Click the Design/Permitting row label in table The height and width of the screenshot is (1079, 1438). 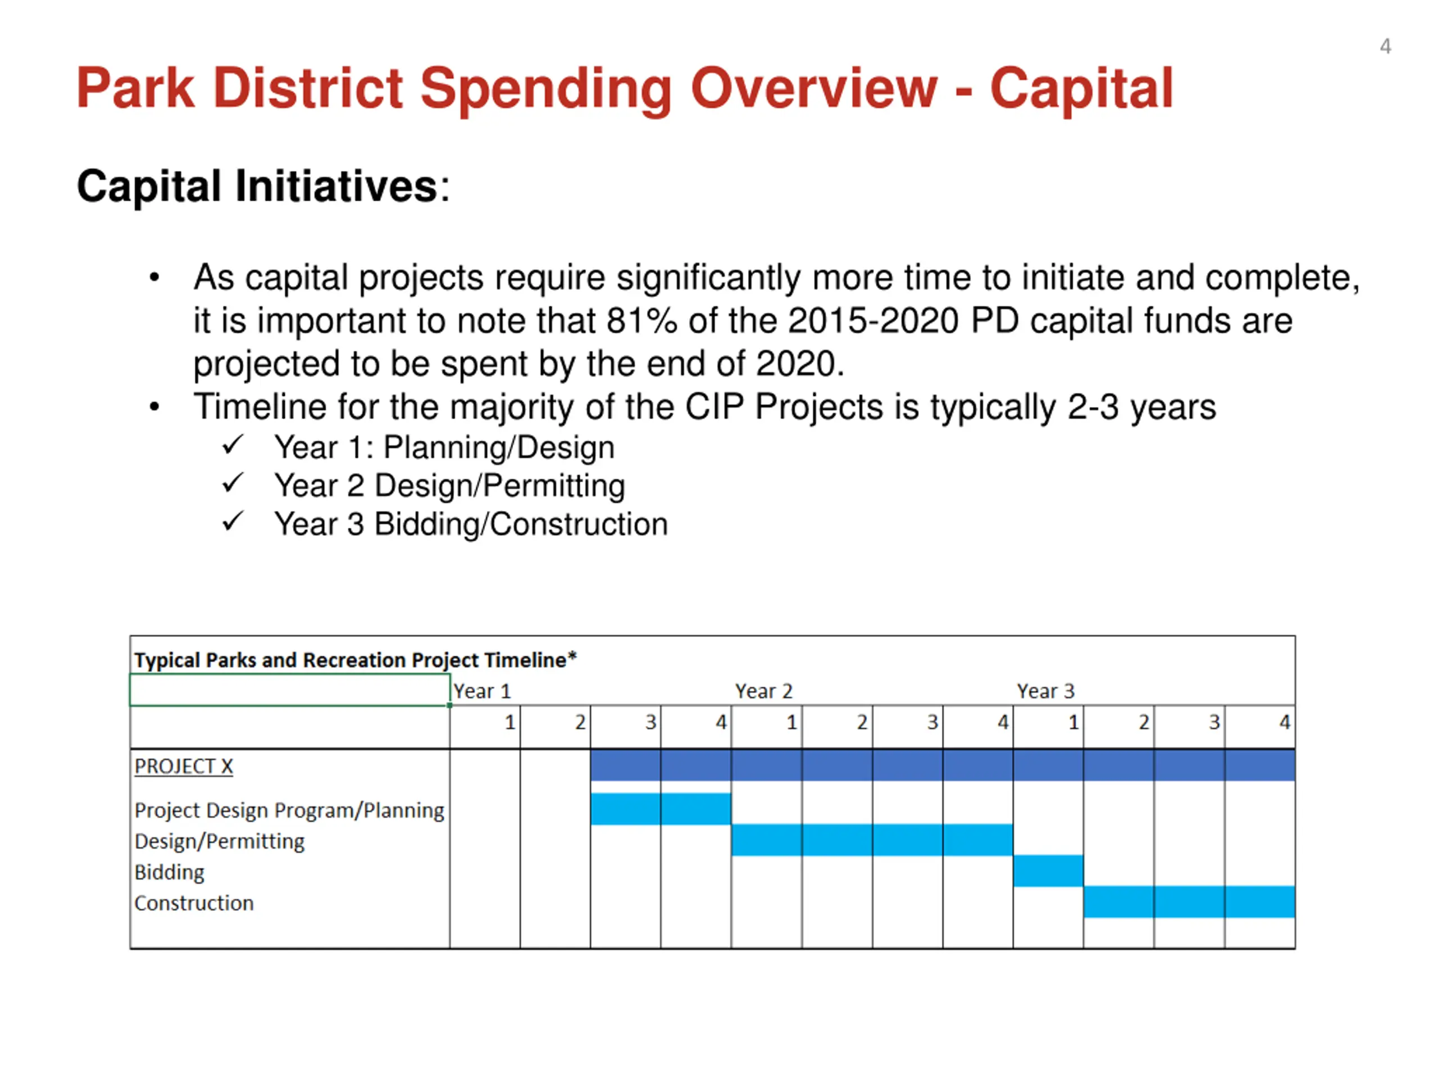pos(220,841)
